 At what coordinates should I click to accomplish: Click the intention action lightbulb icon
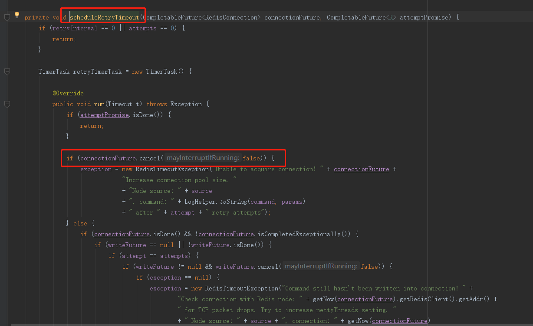tap(16, 15)
